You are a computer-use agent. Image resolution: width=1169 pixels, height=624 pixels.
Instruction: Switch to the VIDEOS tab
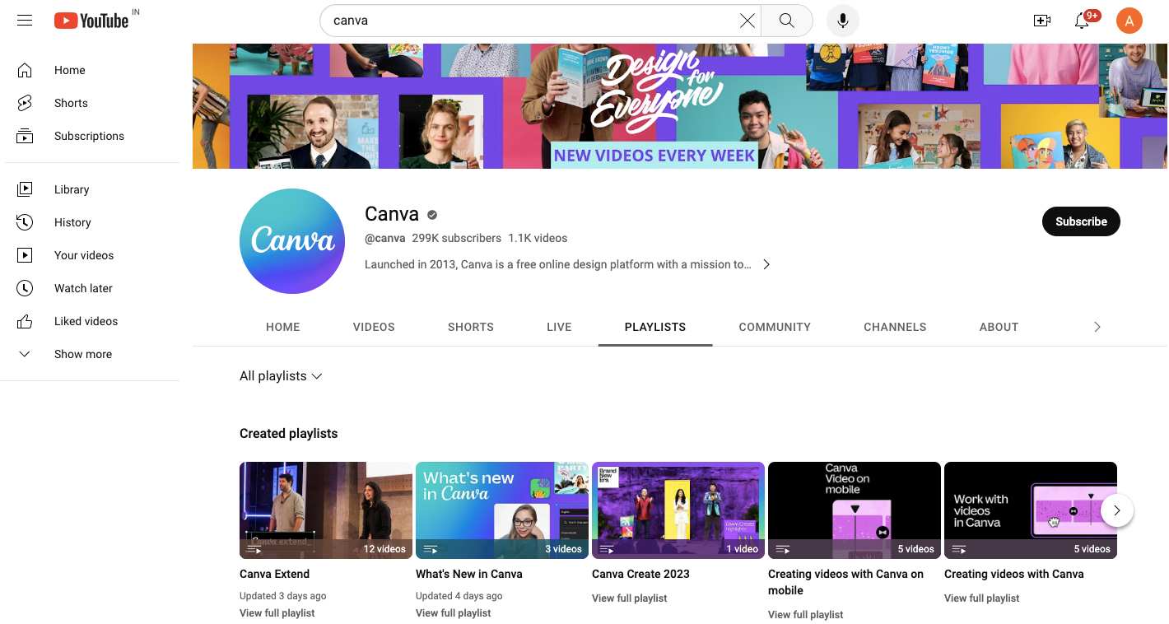pyautogui.click(x=374, y=327)
